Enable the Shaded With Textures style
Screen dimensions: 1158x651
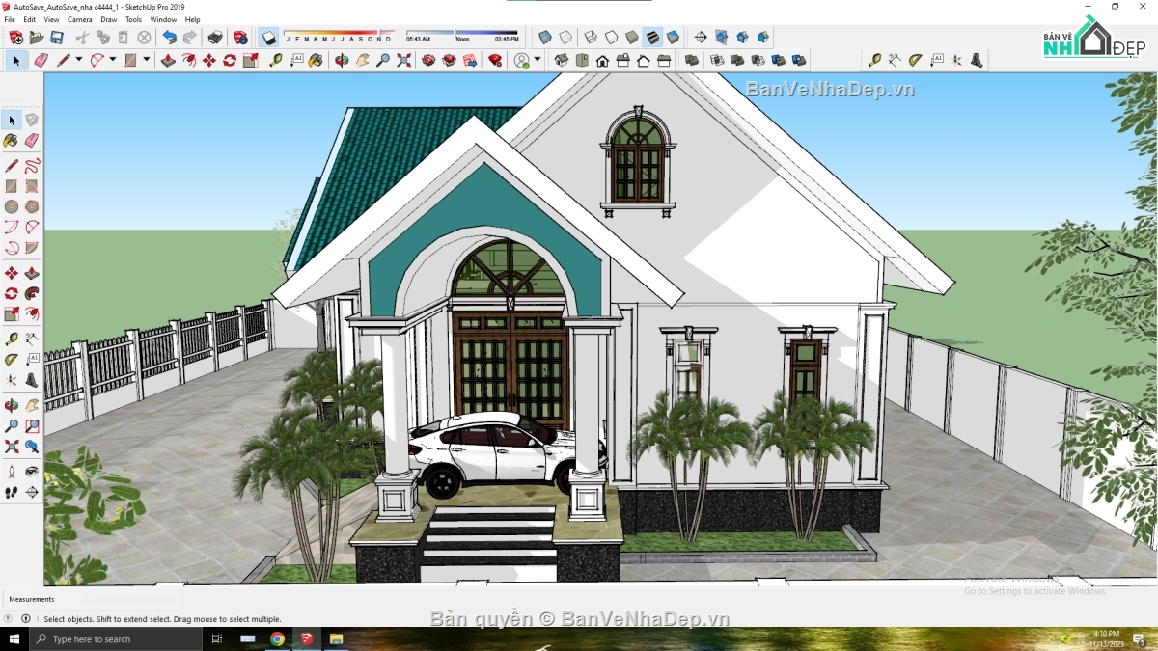coord(653,38)
